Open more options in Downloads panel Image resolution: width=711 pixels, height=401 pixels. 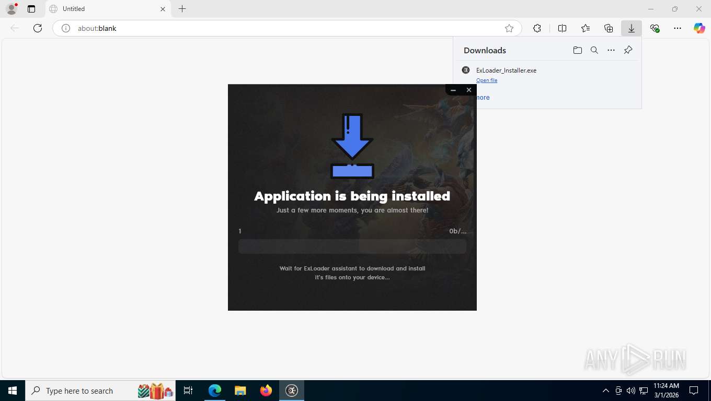pyautogui.click(x=611, y=50)
